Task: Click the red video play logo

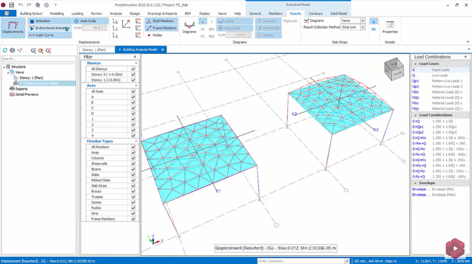Action: pos(455,248)
